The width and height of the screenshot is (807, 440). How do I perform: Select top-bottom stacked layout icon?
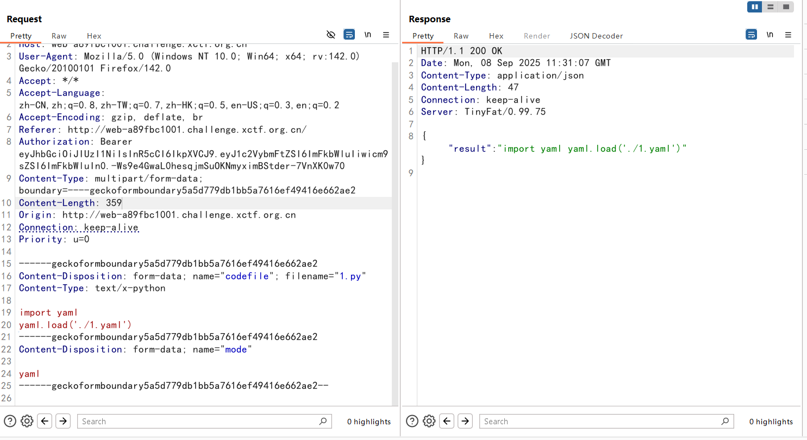click(770, 7)
